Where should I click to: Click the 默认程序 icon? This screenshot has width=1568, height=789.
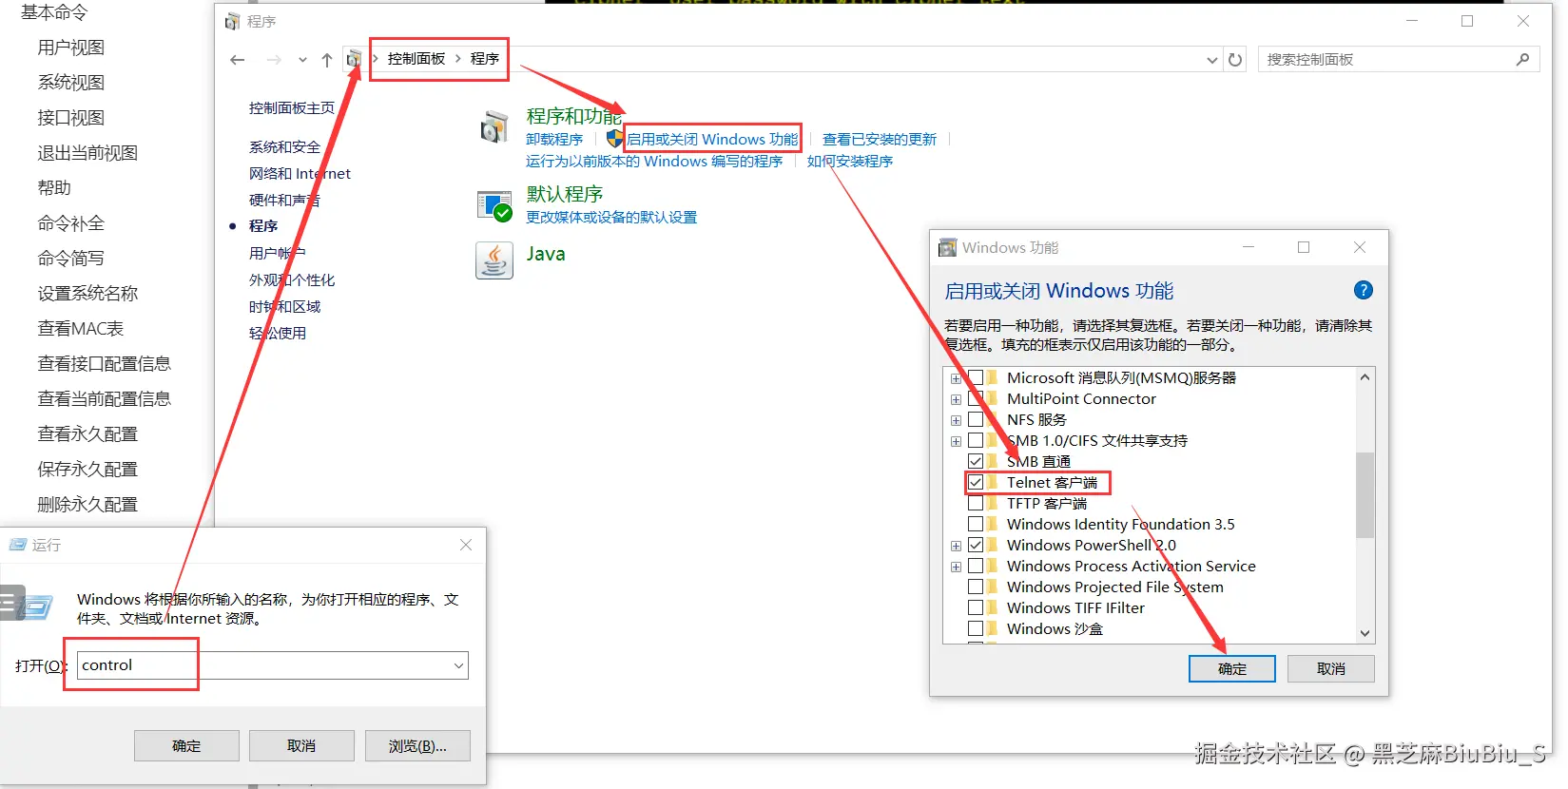pyautogui.click(x=494, y=205)
